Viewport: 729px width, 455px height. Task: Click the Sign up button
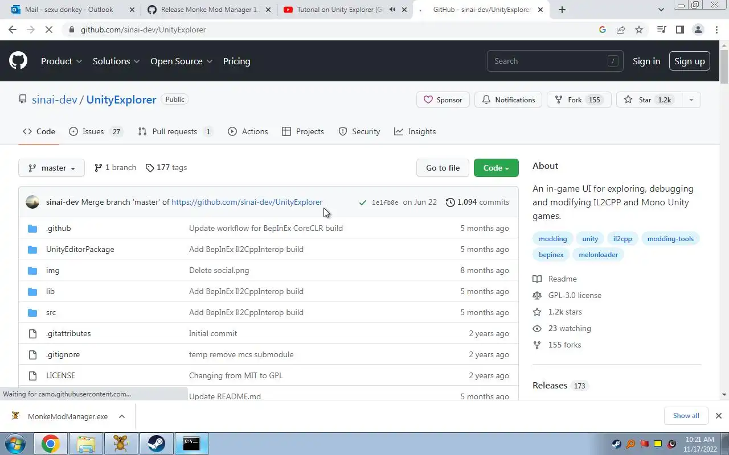pyautogui.click(x=689, y=61)
